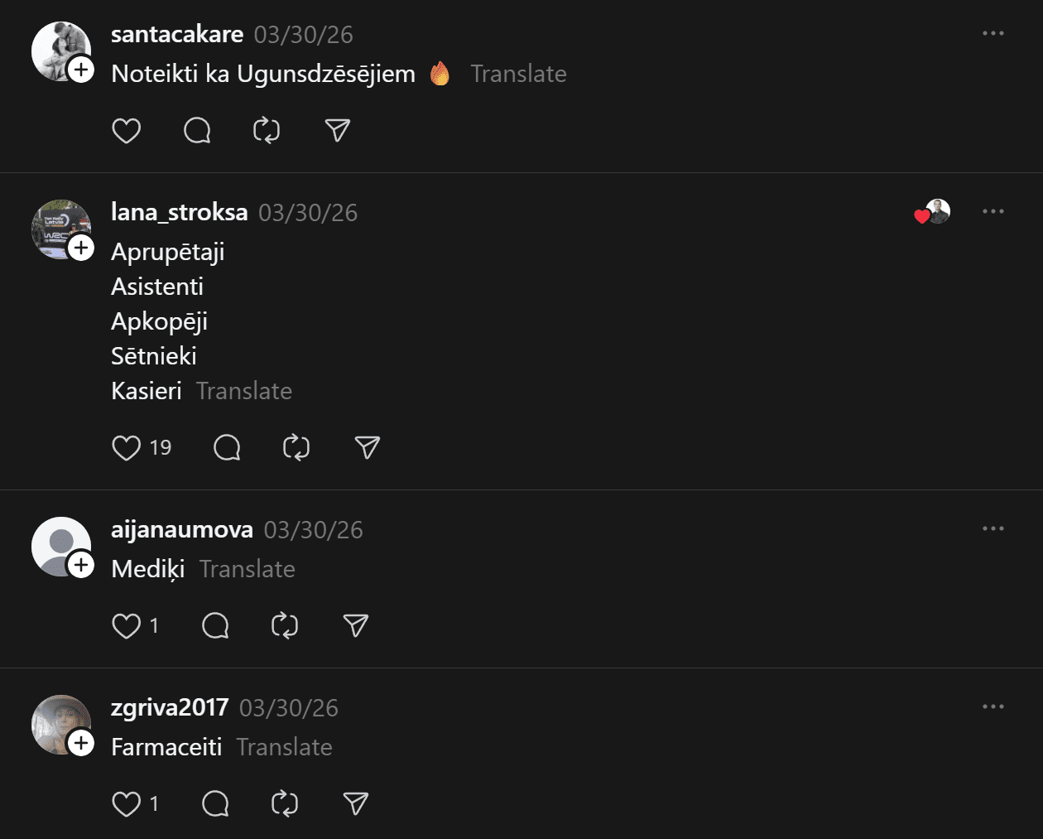Open replies on lana_stroksa's comment

[227, 448]
